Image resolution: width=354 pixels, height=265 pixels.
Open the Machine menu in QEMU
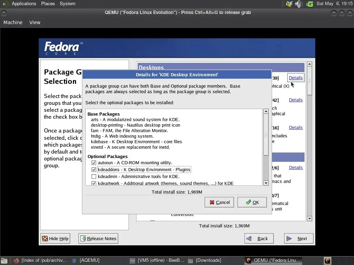[x=13, y=22]
